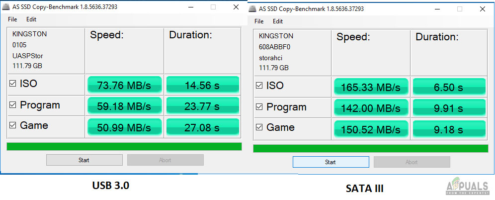Click the 59.18 MB/s Program speed result

click(x=124, y=106)
